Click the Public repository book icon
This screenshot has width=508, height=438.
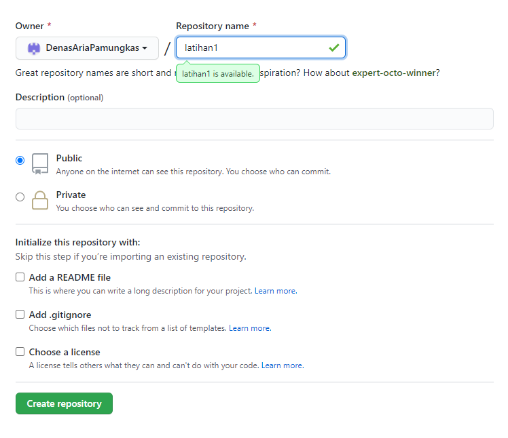point(40,163)
